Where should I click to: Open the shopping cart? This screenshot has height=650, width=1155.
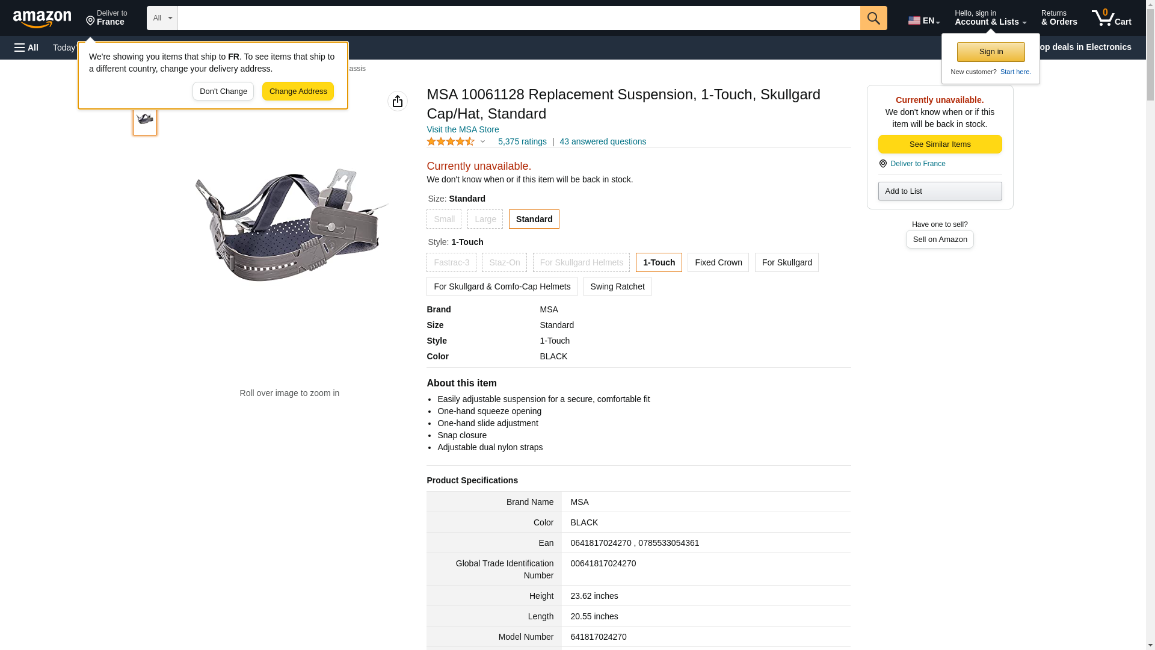tap(1111, 18)
